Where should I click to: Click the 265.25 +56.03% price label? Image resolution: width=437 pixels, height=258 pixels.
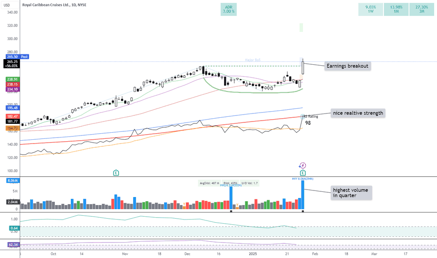[x=12, y=64]
